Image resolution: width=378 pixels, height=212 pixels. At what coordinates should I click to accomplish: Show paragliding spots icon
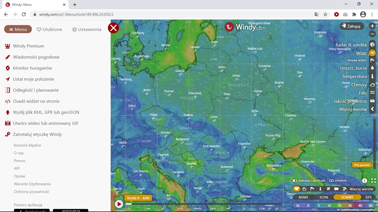344,189
